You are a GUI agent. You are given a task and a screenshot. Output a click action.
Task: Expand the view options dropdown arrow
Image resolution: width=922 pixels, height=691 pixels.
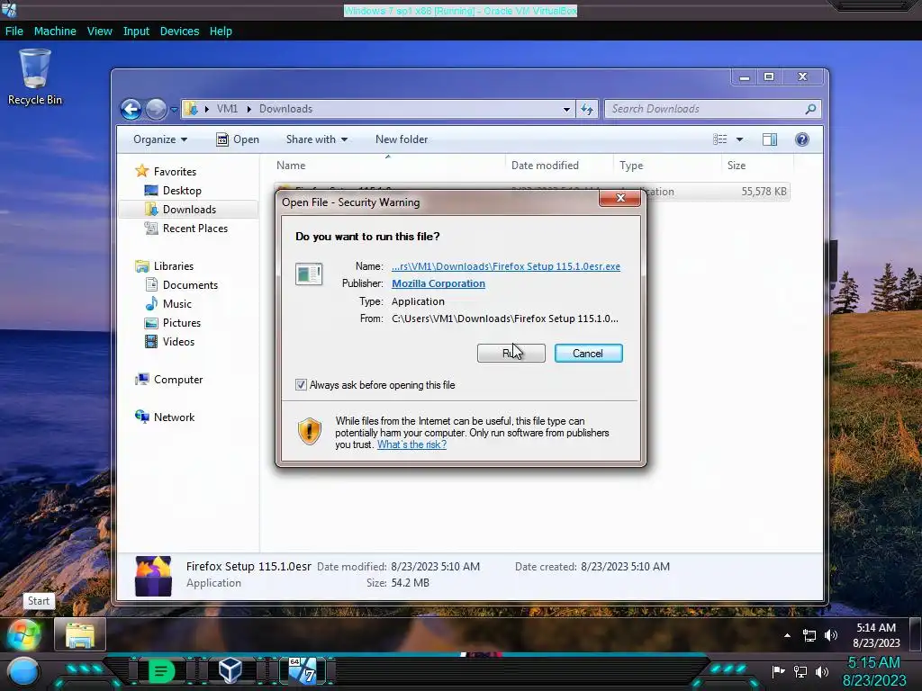[x=740, y=139]
